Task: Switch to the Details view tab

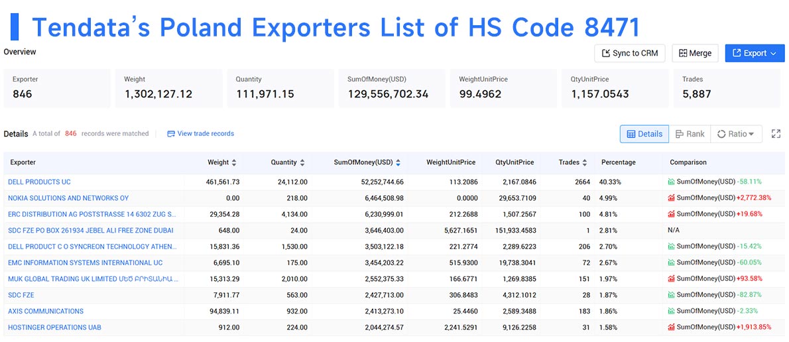Action: click(x=644, y=134)
